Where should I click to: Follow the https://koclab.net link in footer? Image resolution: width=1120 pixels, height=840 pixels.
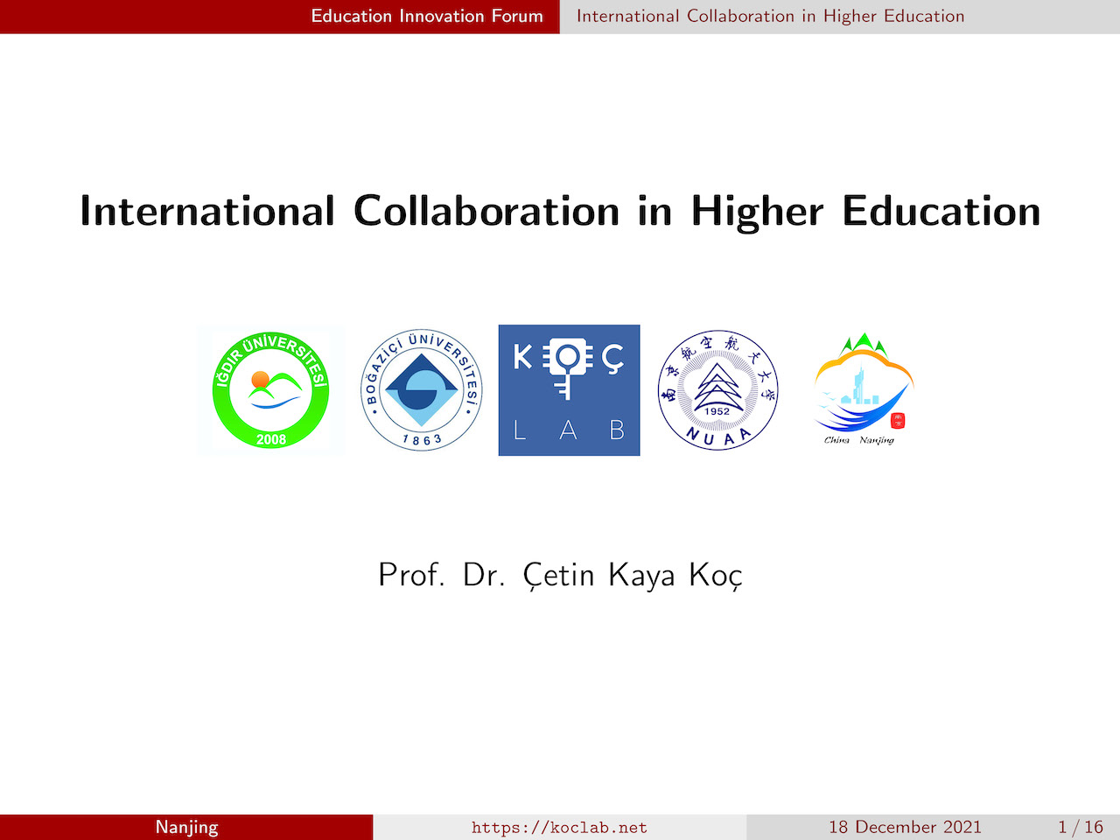[559, 828]
